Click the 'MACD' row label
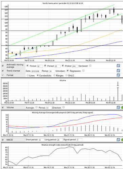The height and width of the screenshot is (169, 123). coord(9,140)
